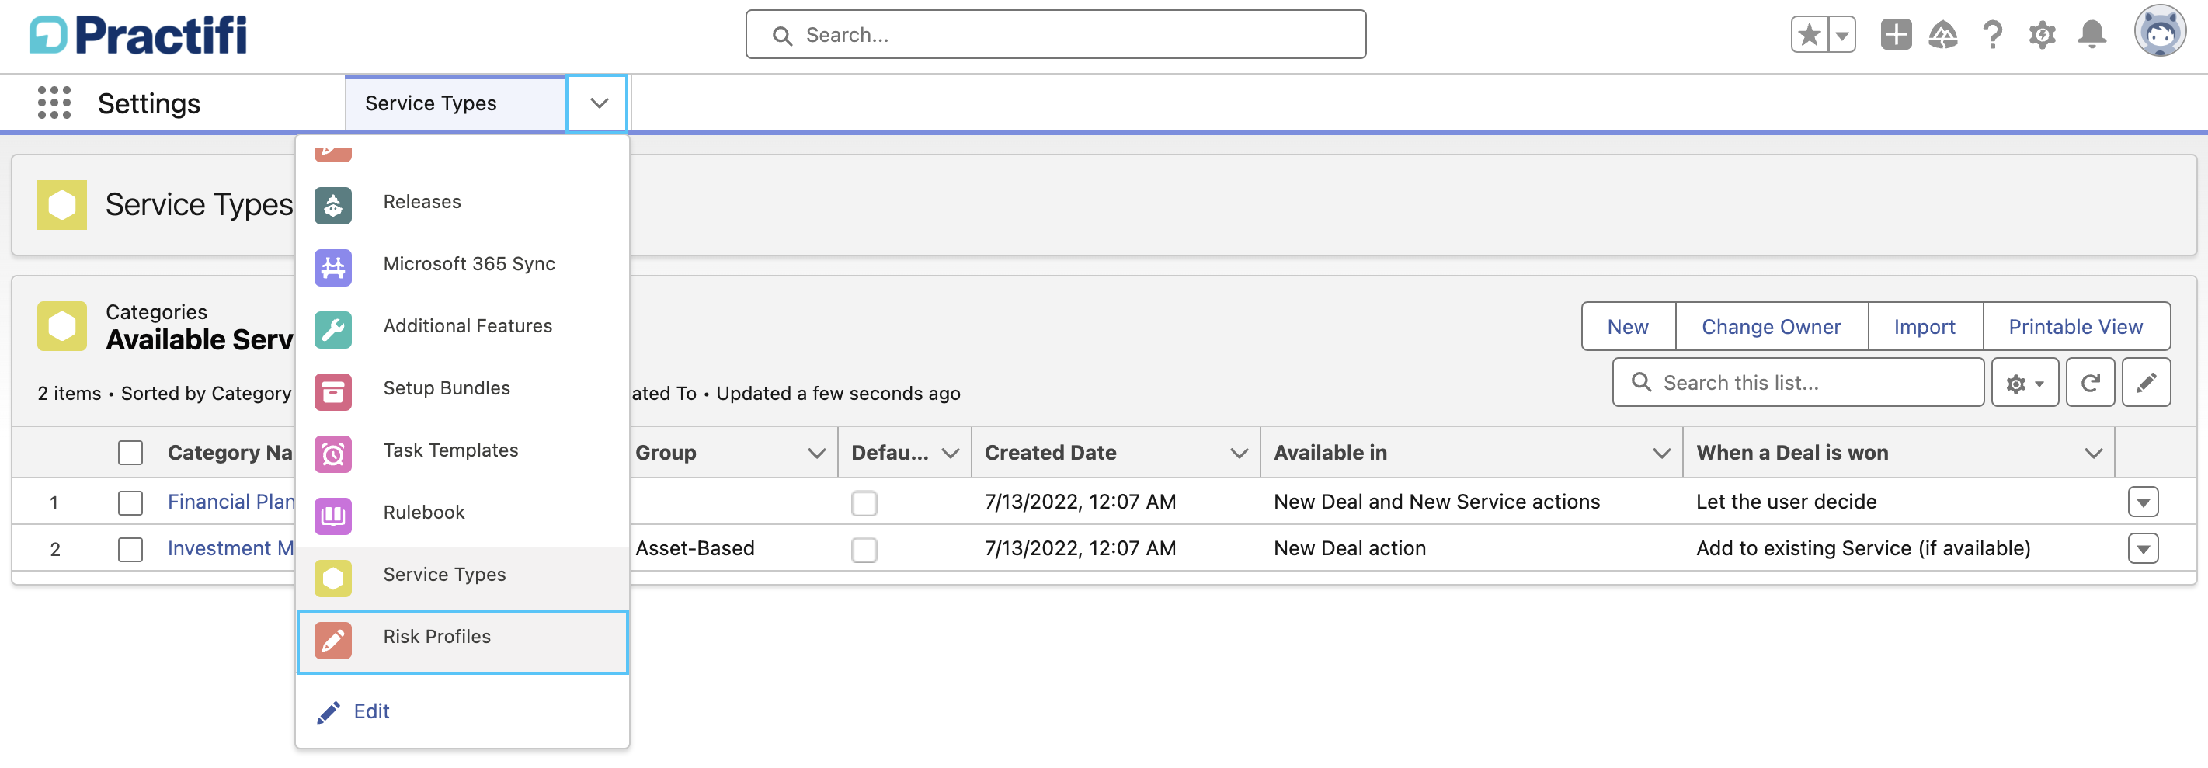Open the App Launcher grid icon
2208x768 pixels.
(54, 103)
